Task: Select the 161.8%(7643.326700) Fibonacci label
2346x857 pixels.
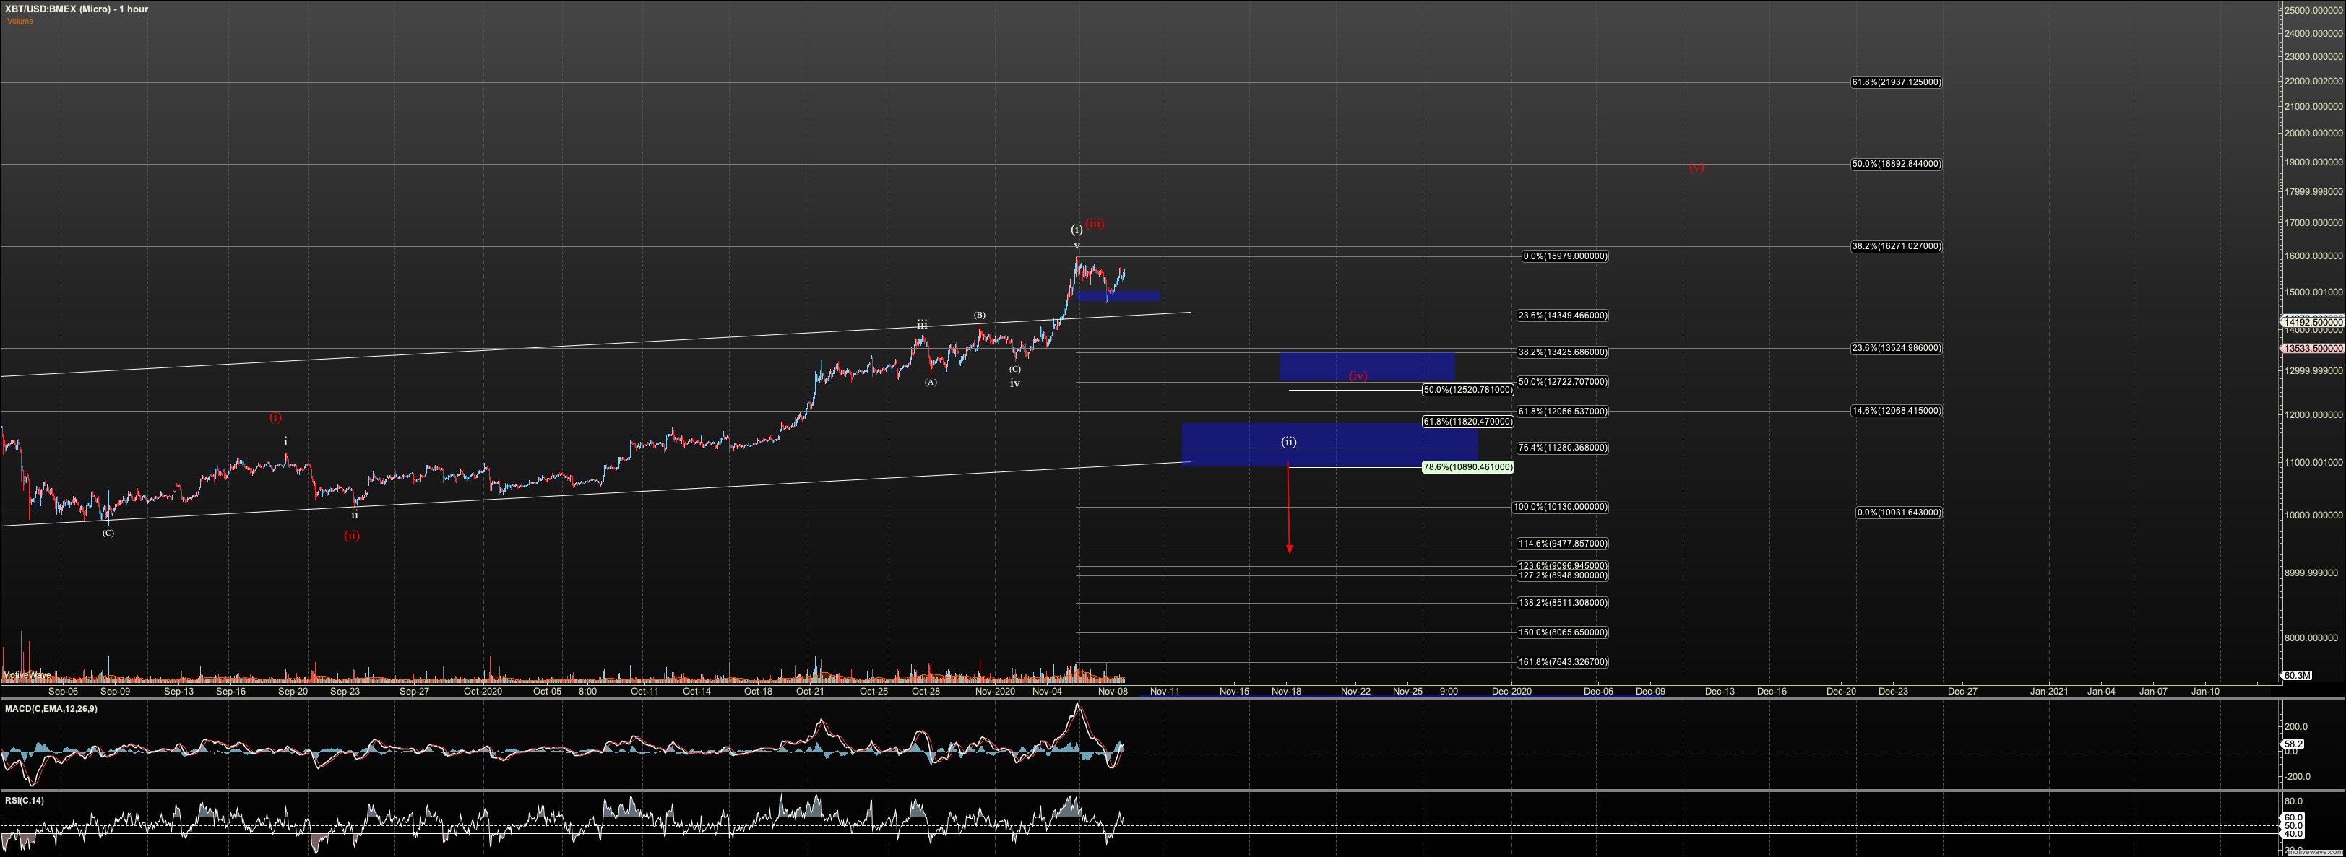Action: (x=1562, y=661)
